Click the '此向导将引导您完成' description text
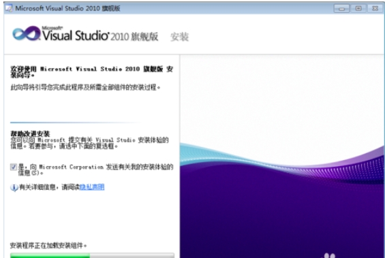 [x=85, y=87]
